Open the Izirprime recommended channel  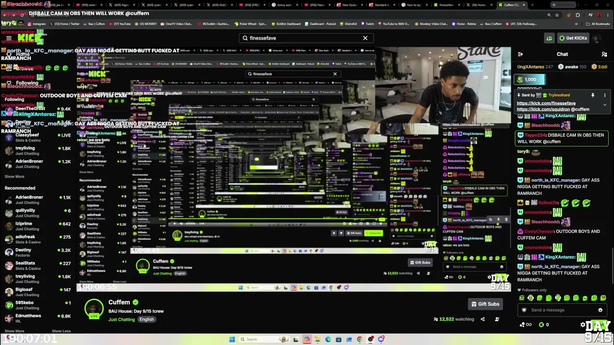click(x=37, y=226)
